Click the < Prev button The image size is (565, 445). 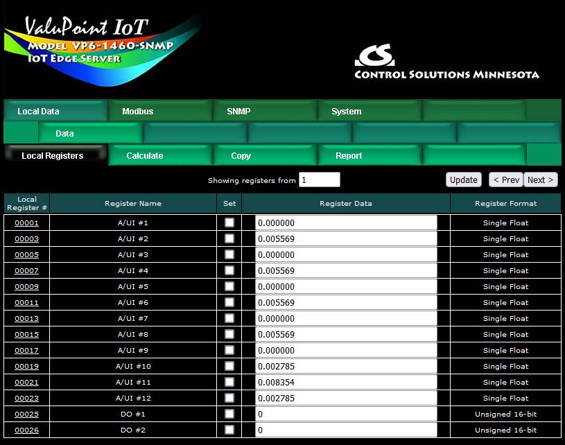505,180
